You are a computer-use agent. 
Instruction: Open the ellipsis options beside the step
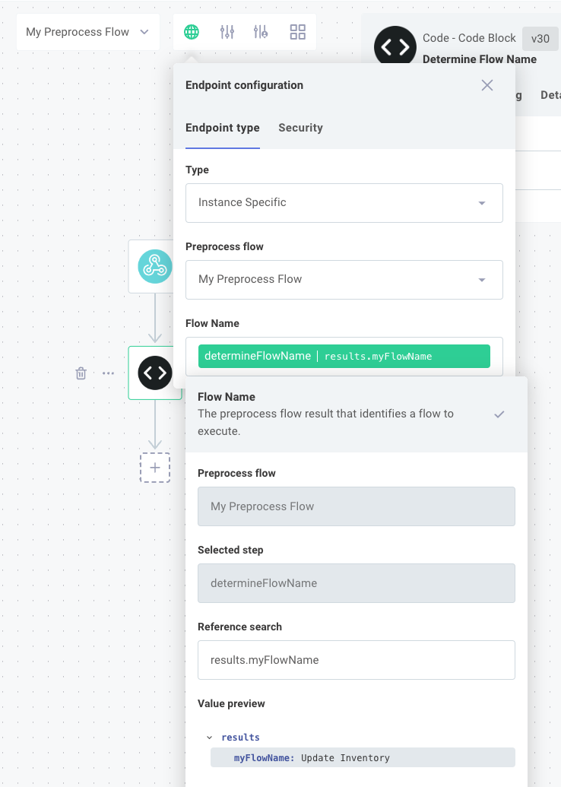pos(106,373)
